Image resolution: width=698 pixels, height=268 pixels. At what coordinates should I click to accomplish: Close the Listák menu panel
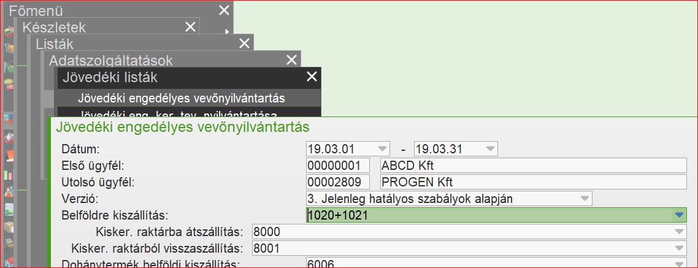coord(244,43)
